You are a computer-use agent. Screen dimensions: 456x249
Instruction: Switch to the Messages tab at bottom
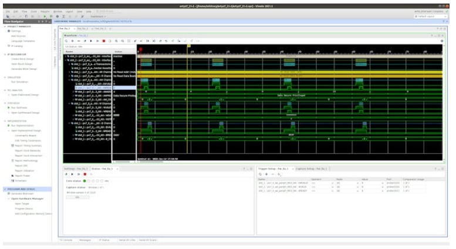pos(85,240)
